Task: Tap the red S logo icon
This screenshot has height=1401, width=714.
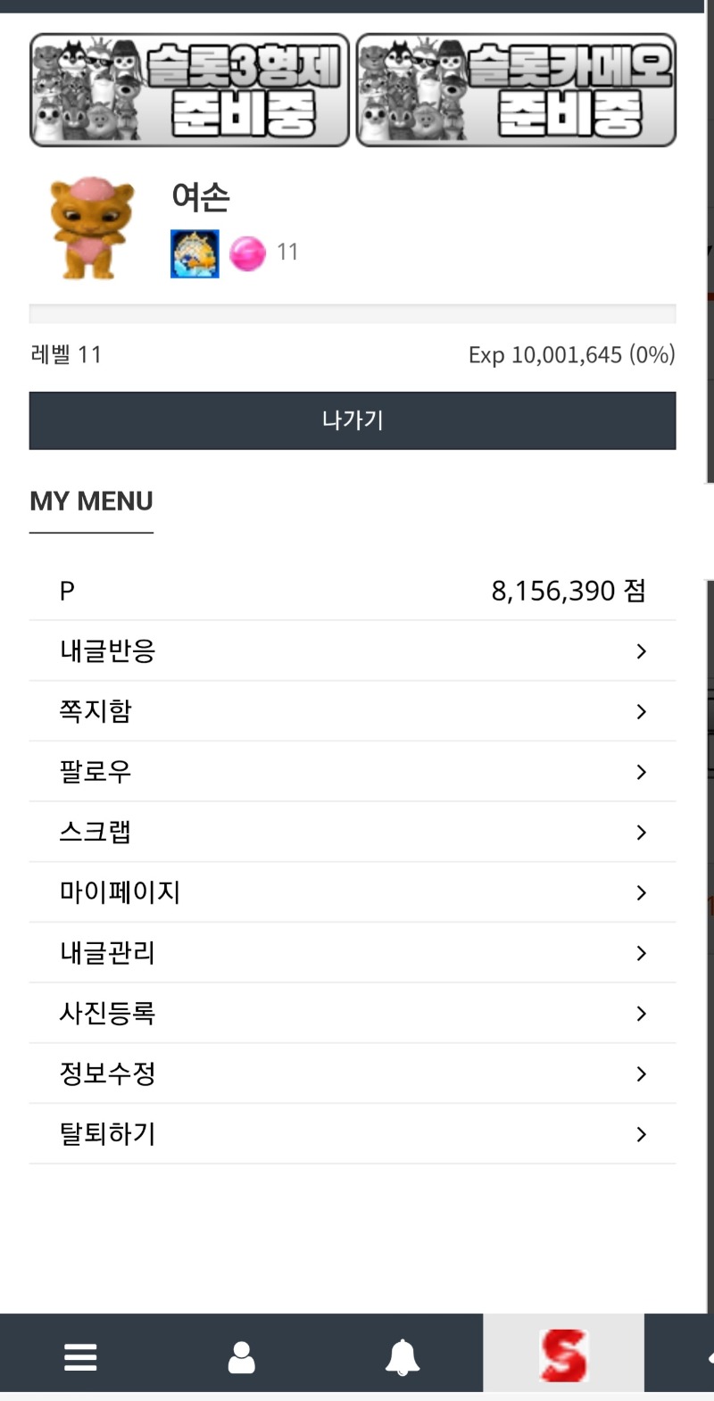Action: tap(563, 1355)
